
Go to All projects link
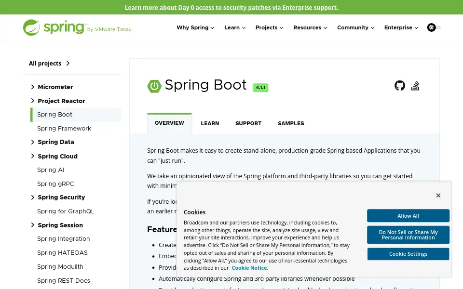(49, 63)
